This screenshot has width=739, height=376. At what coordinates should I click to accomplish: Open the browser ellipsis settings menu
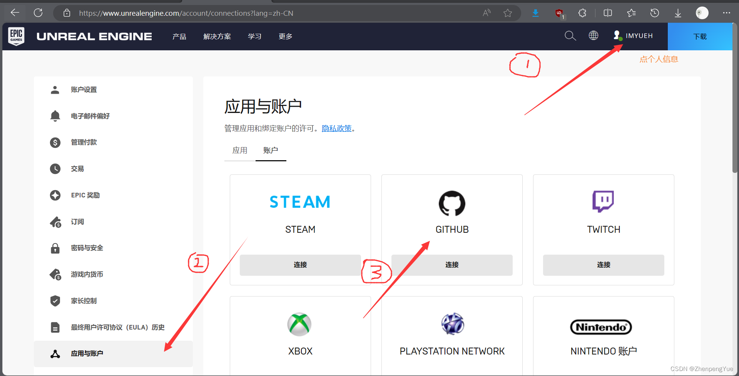727,13
